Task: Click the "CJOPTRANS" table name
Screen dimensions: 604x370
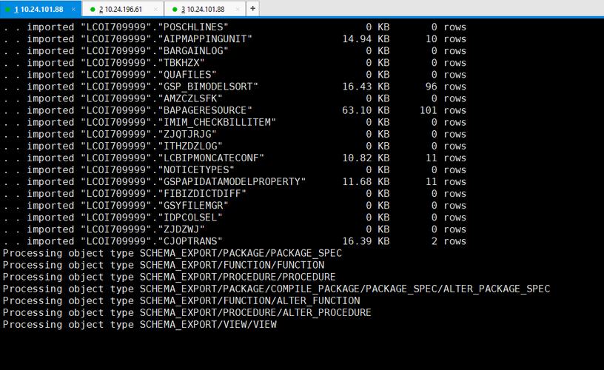Action: (187, 241)
